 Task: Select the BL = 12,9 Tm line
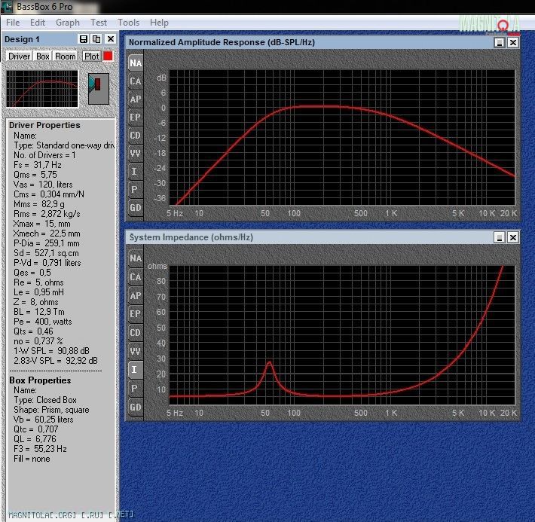[x=38, y=312]
